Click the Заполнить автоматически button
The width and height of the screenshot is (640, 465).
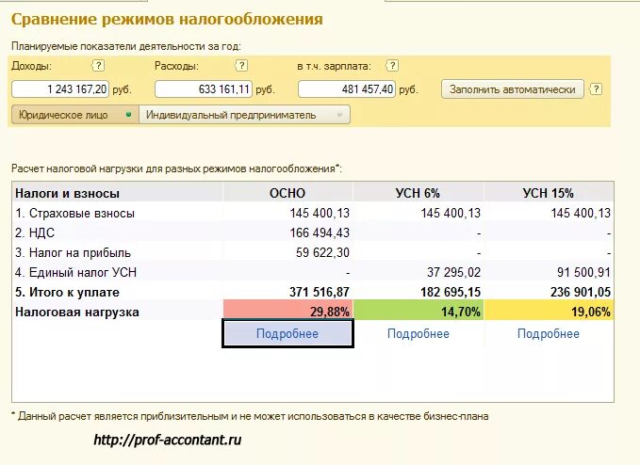pos(512,89)
